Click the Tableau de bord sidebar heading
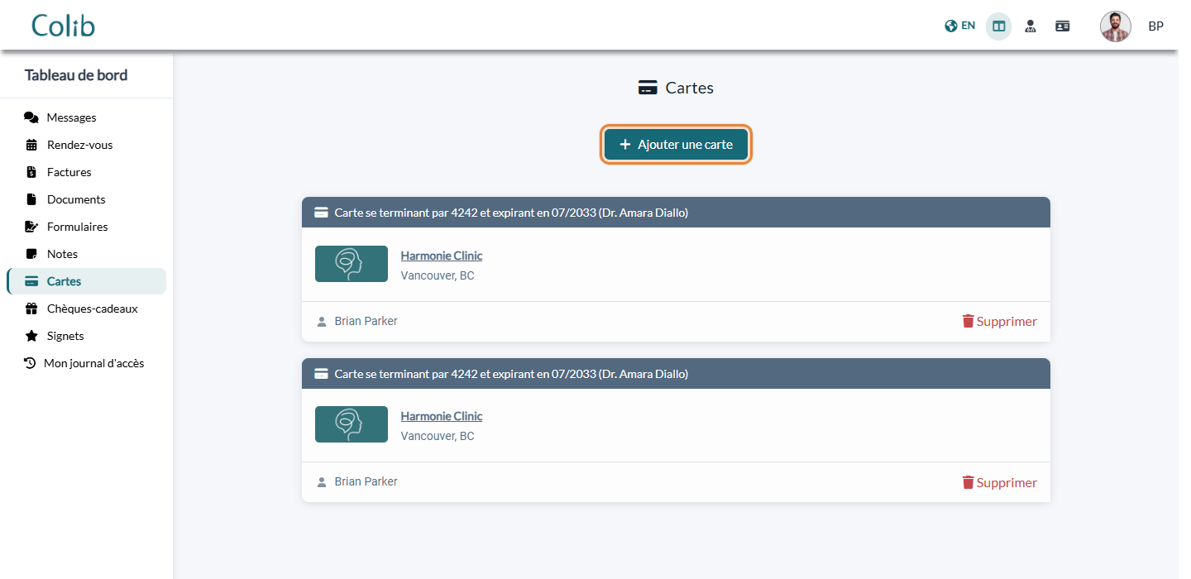Screen dimensions: 1191x579 point(76,75)
